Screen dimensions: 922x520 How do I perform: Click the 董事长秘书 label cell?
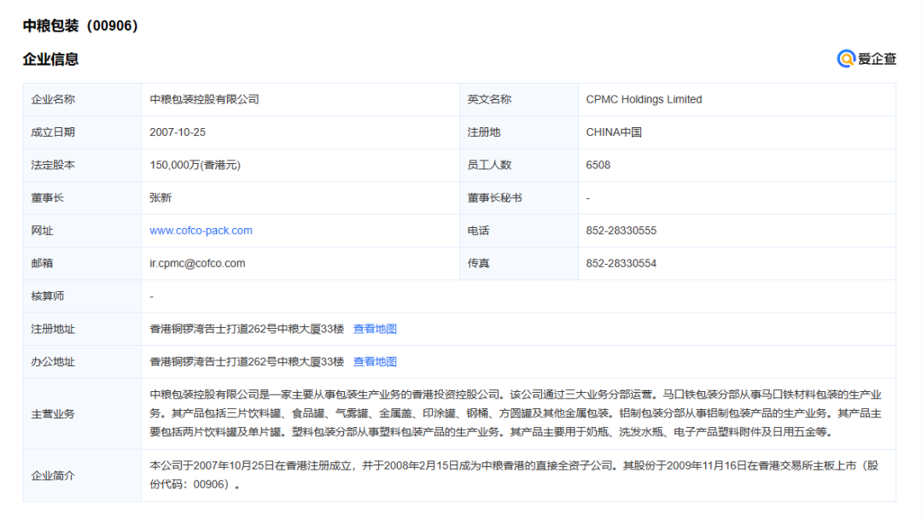tap(519, 197)
